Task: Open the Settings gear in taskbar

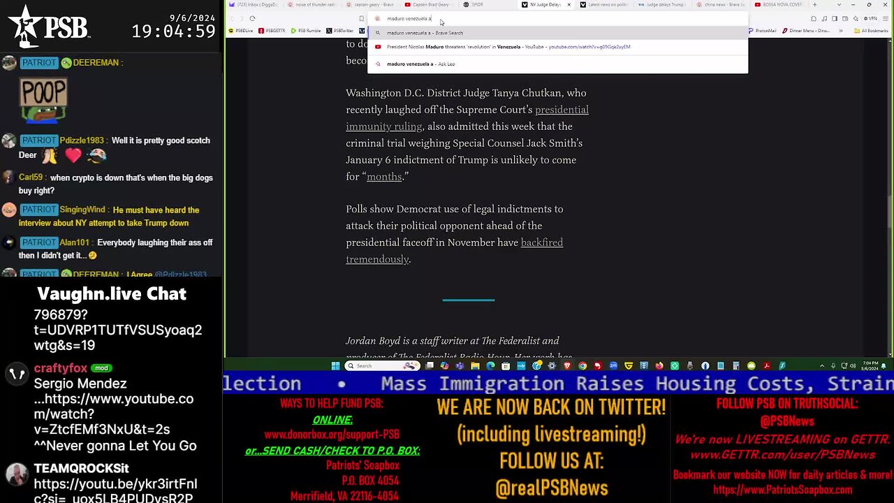Action: [x=552, y=366]
